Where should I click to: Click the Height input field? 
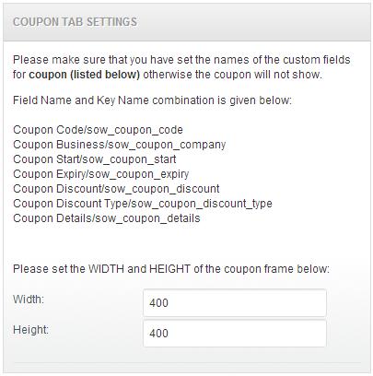click(235, 334)
